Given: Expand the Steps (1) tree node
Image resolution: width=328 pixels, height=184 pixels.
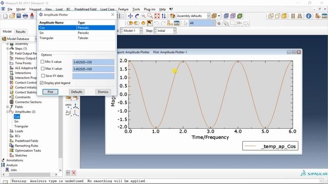Looking at the screenshot, I should [7, 49].
